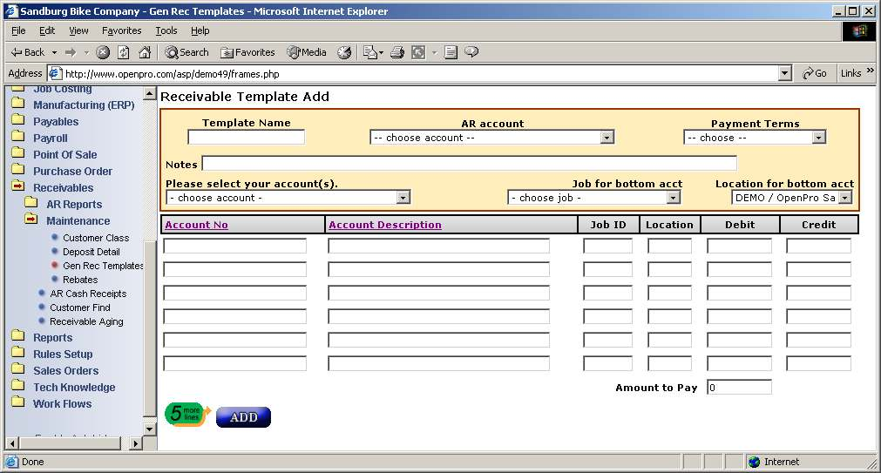Viewport: 881px width, 473px height.
Task: Click the Refresh page toolbar icon
Action: click(x=124, y=52)
